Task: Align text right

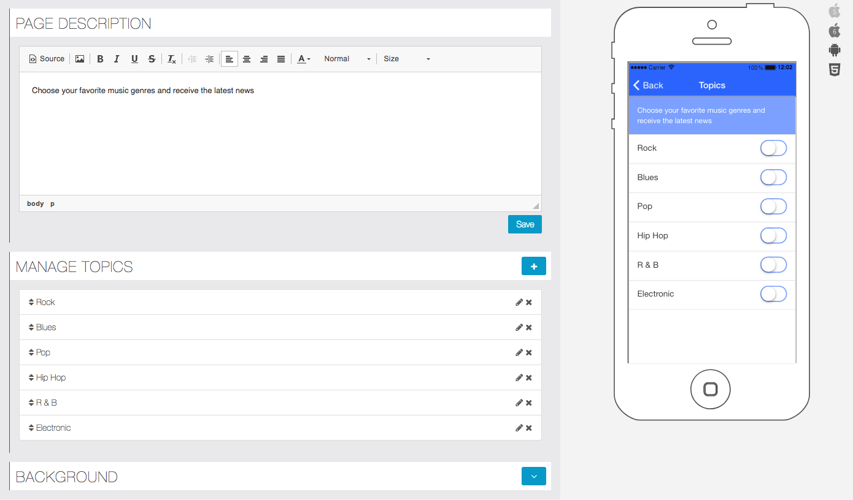Action: (264, 59)
